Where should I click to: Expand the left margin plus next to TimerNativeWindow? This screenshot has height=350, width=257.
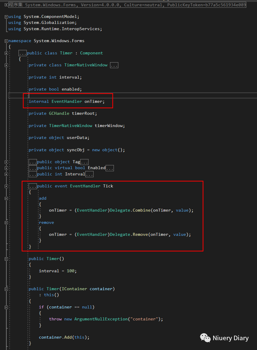tap(6, 65)
